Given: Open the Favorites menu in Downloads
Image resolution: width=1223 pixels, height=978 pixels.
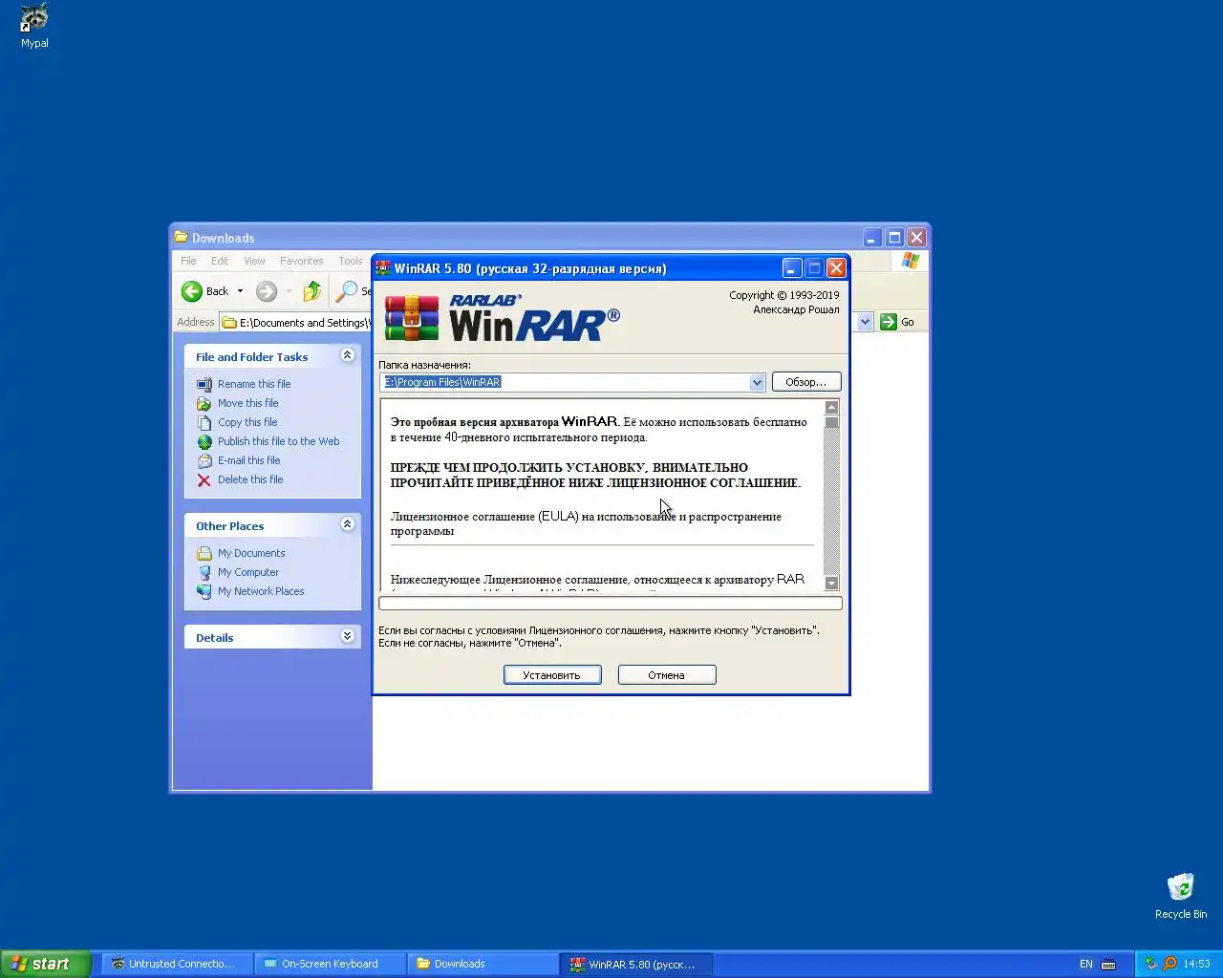Looking at the screenshot, I should tap(301, 261).
